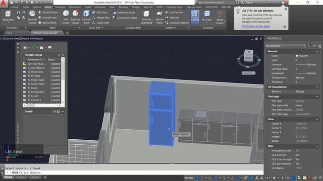Expand the Section panel dropdown

[x=171, y=28]
